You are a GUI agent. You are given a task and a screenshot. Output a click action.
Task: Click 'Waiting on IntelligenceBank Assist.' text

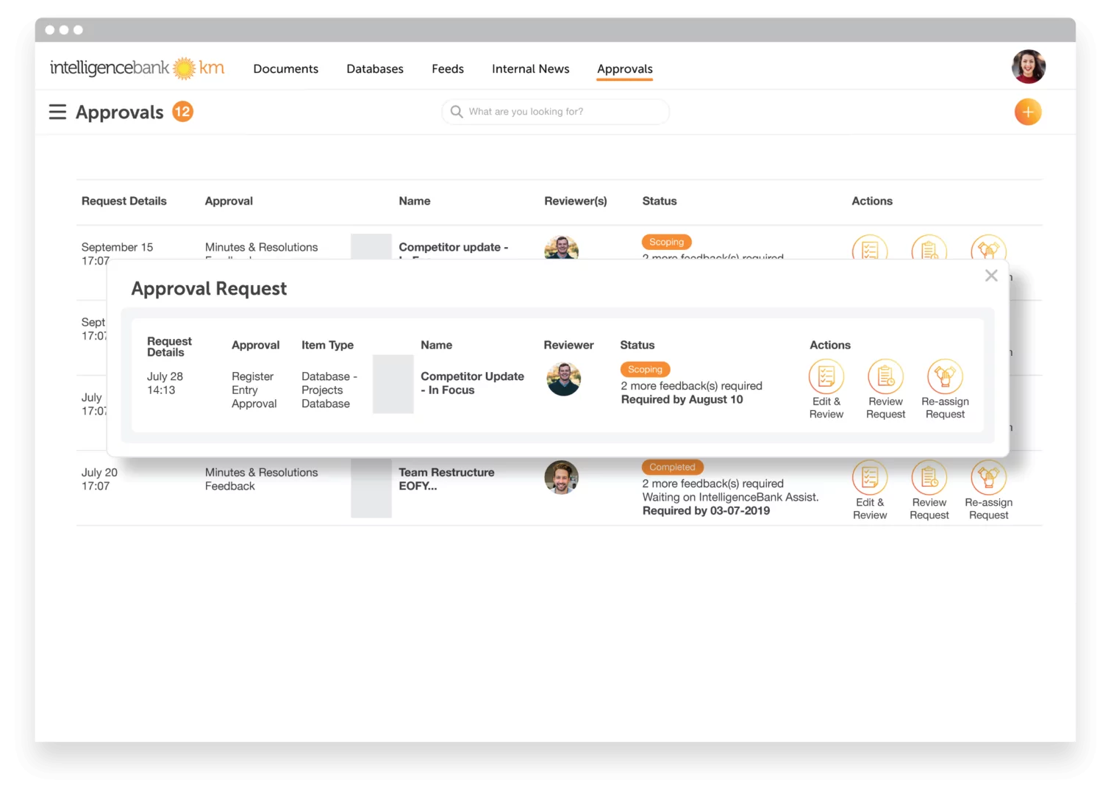(730, 497)
